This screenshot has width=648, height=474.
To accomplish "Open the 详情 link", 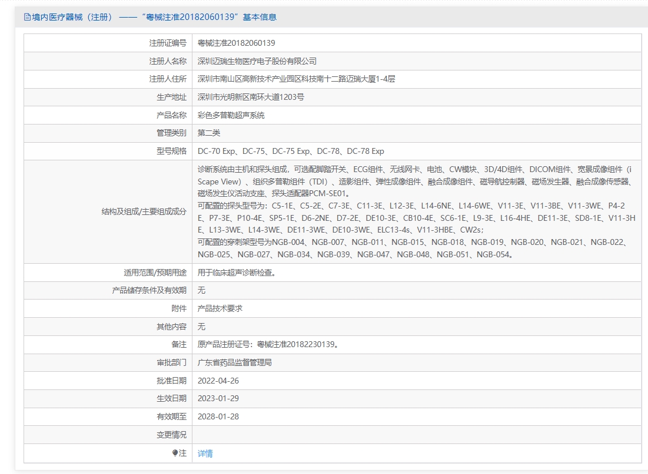I will [205, 453].
